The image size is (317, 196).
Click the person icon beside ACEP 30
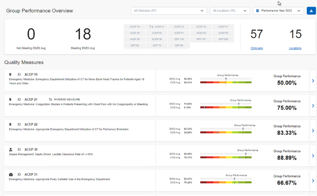(x=11, y=150)
